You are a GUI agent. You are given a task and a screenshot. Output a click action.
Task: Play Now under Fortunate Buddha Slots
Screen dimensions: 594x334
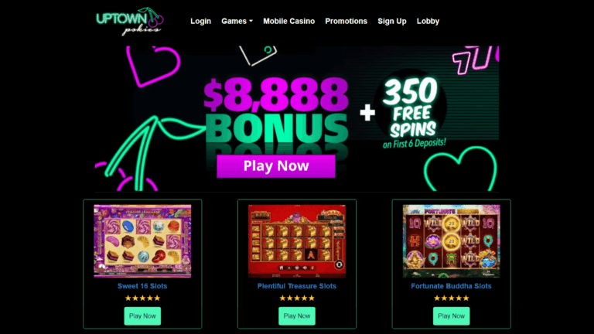tap(451, 315)
